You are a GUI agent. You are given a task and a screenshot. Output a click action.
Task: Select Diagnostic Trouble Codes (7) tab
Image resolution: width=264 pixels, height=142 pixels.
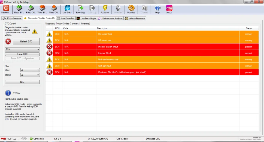pos(39,18)
